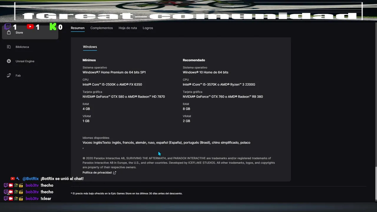The width and height of the screenshot is (377, 212).
Task: Click the recommended RAM value '8 GB'
Action: coord(186,109)
